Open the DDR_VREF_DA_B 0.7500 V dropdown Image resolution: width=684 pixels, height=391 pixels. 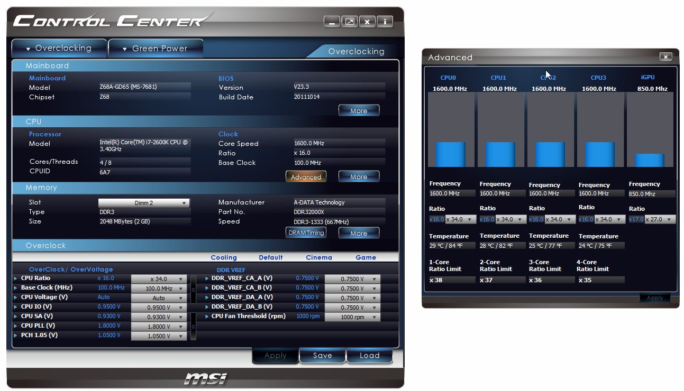pyautogui.click(x=352, y=308)
